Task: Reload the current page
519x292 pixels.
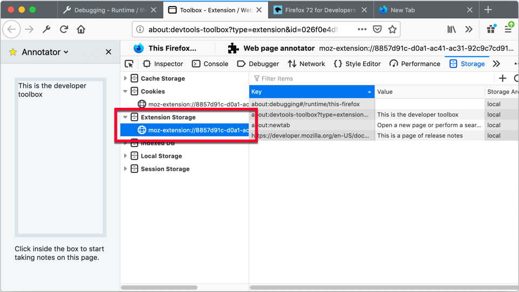Action: point(64,30)
